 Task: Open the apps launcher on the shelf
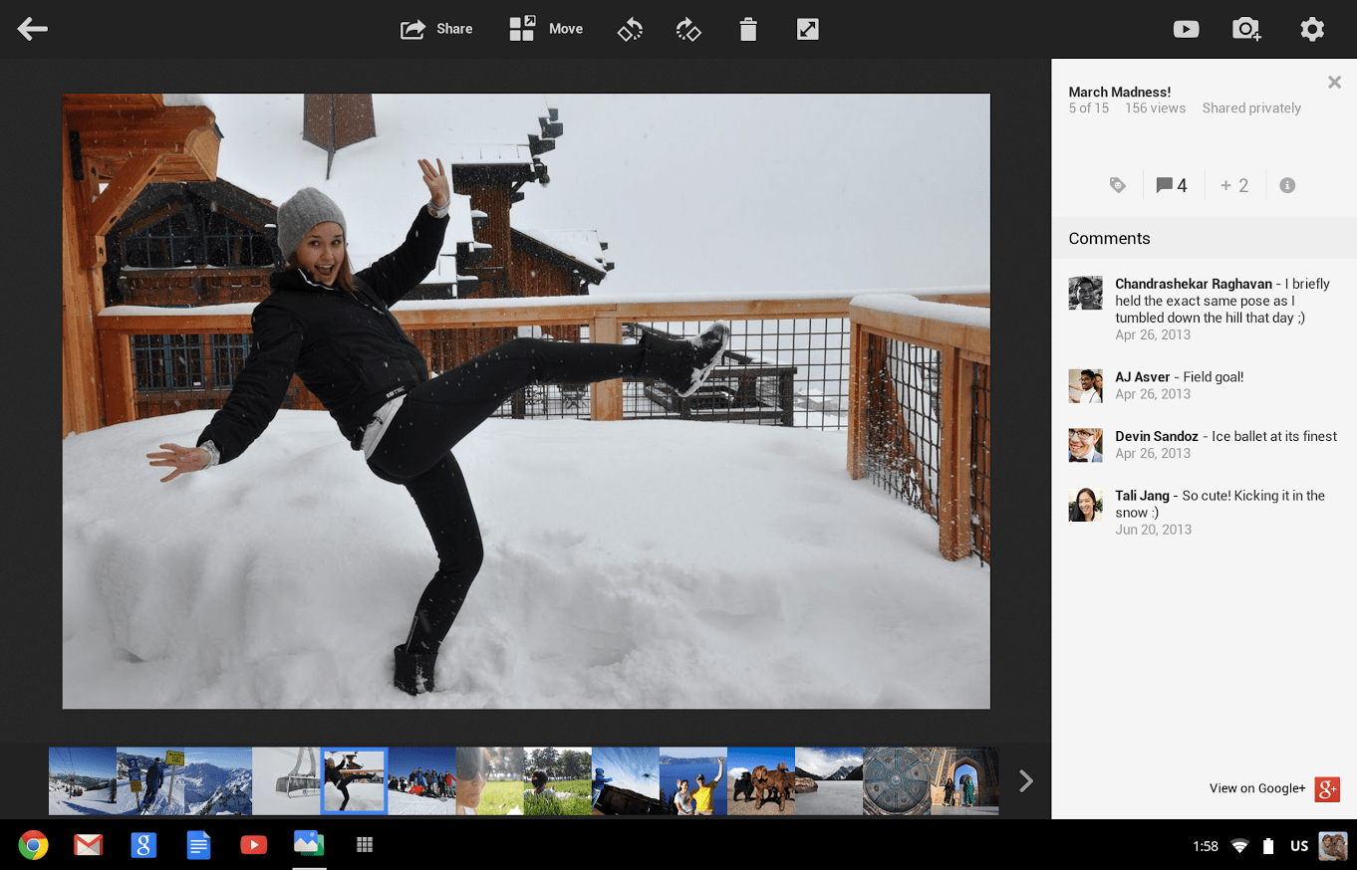(x=364, y=844)
